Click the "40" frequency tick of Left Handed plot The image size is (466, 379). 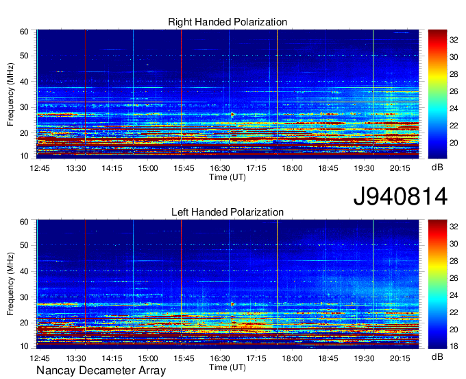pyautogui.click(x=24, y=271)
